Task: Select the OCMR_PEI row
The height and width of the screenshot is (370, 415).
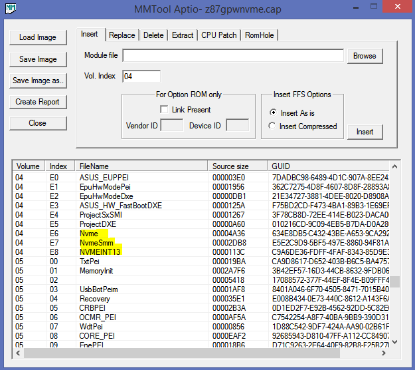Action: (201, 317)
